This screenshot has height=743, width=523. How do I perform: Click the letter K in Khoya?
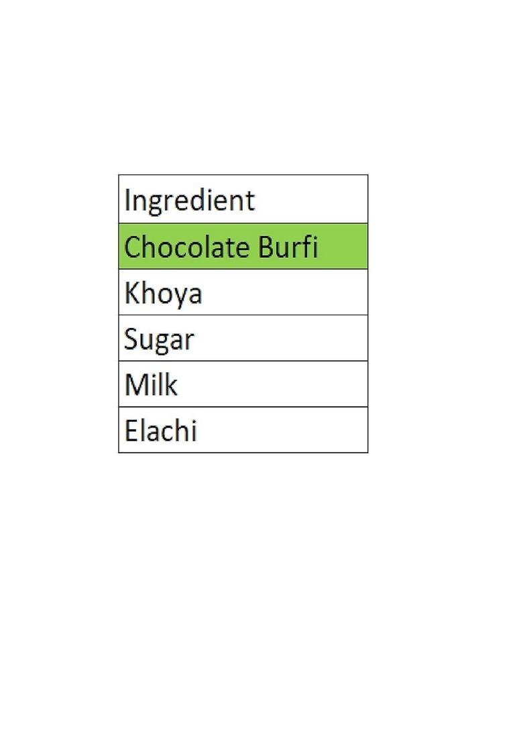(x=131, y=293)
